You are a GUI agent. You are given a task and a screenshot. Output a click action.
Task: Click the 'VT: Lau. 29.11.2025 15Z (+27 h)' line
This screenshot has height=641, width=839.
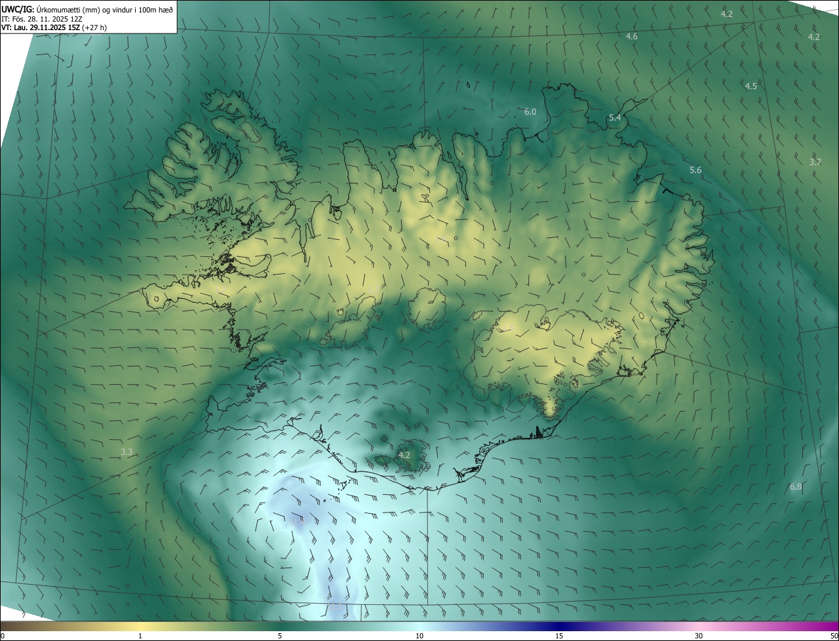54,28
